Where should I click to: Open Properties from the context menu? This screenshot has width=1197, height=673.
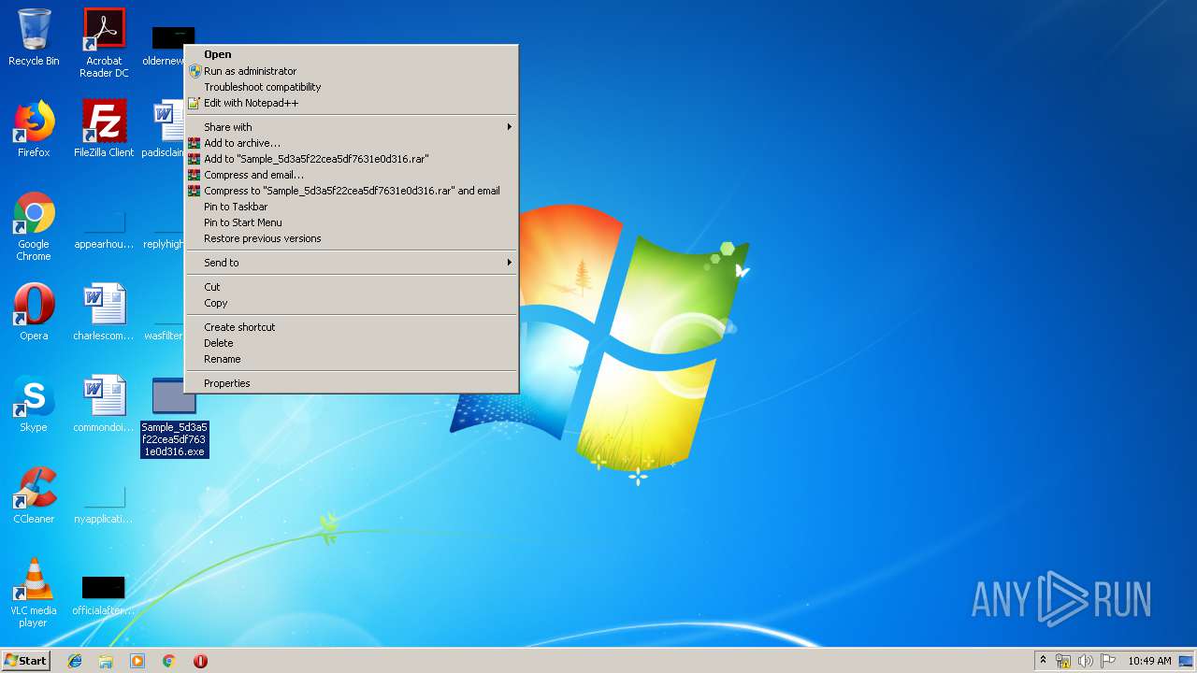(x=352, y=383)
